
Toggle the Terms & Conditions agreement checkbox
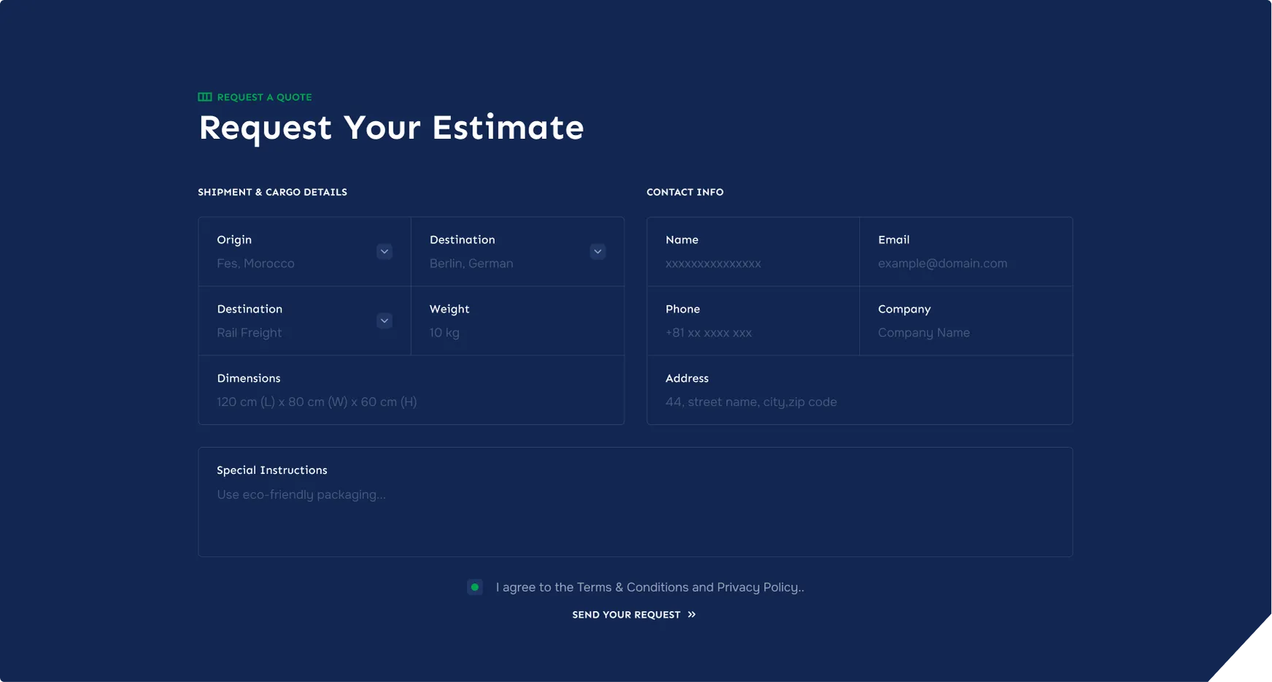pos(474,587)
